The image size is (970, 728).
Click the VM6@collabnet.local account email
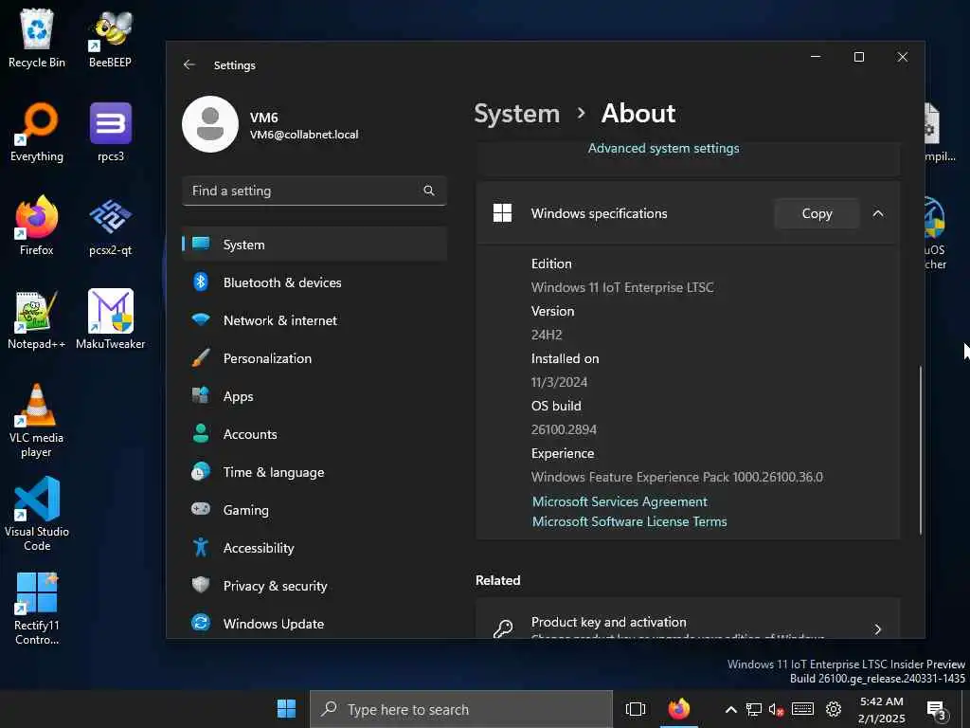click(x=304, y=135)
